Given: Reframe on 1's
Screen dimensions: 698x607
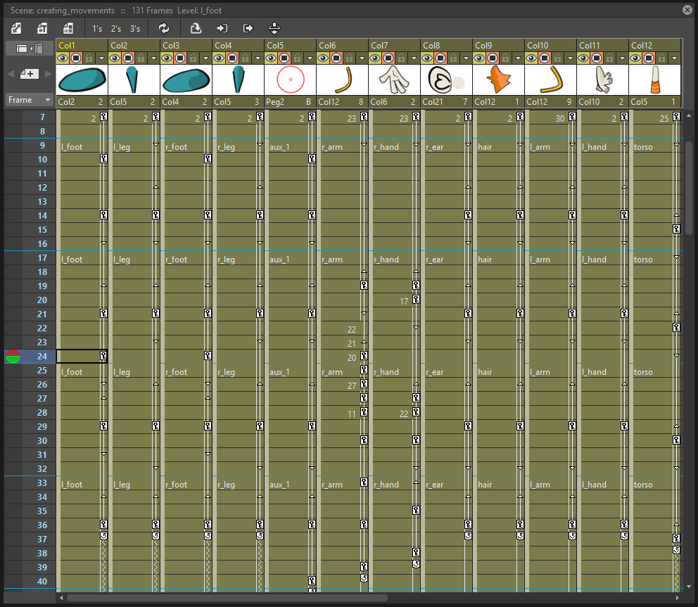Looking at the screenshot, I should [x=98, y=29].
